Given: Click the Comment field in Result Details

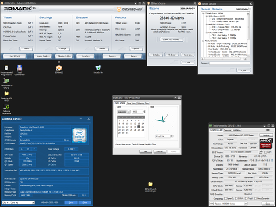Looking at the screenshot, I should pos(229,63).
